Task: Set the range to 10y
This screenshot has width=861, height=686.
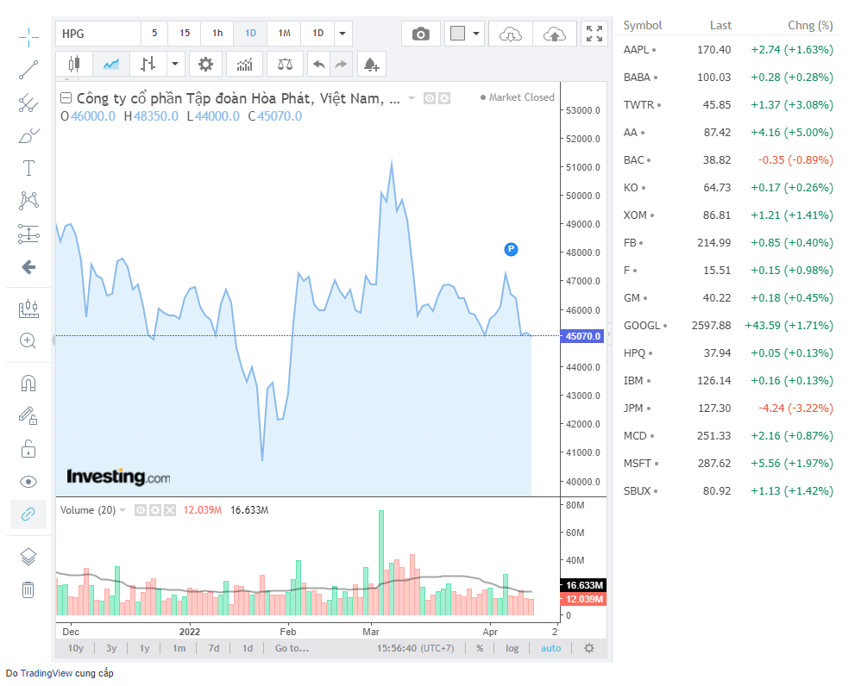Action: [x=75, y=648]
